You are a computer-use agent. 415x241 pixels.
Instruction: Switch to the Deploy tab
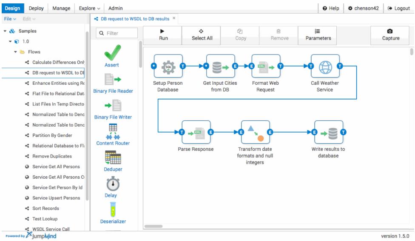(36, 8)
